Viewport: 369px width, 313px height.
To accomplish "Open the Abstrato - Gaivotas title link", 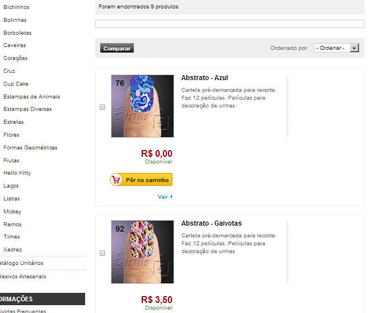I will [211, 223].
